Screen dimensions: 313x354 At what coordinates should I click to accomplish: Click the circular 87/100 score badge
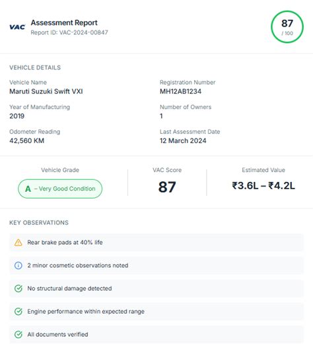pos(287,27)
